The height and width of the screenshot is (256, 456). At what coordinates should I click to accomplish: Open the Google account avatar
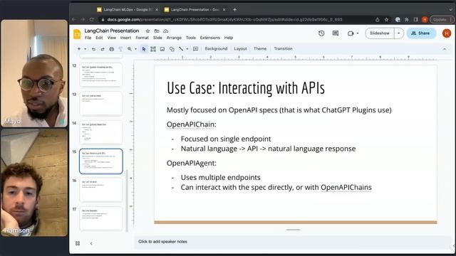pos(447,33)
